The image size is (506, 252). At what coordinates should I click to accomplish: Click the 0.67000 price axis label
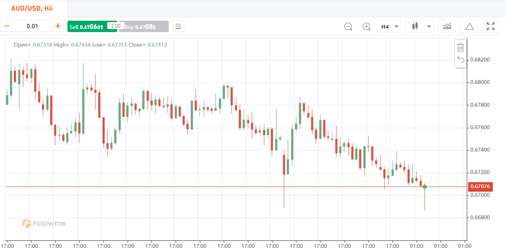(x=480, y=195)
